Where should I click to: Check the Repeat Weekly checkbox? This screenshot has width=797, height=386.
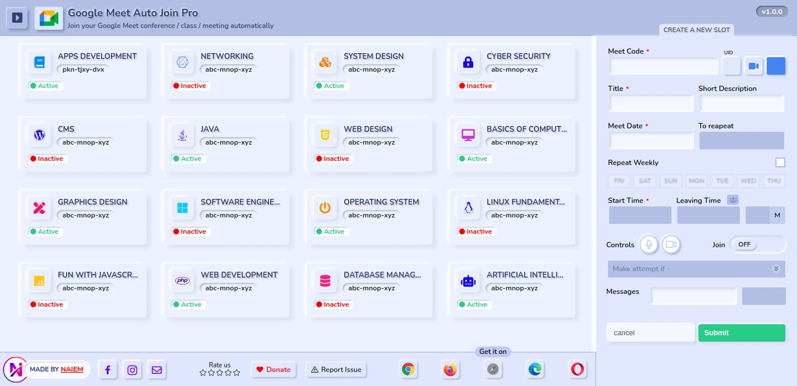pyautogui.click(x=780, y=163)
